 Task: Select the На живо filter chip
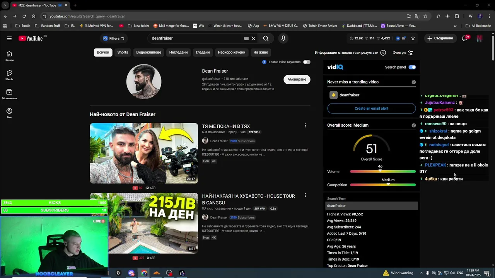(261, 53)
